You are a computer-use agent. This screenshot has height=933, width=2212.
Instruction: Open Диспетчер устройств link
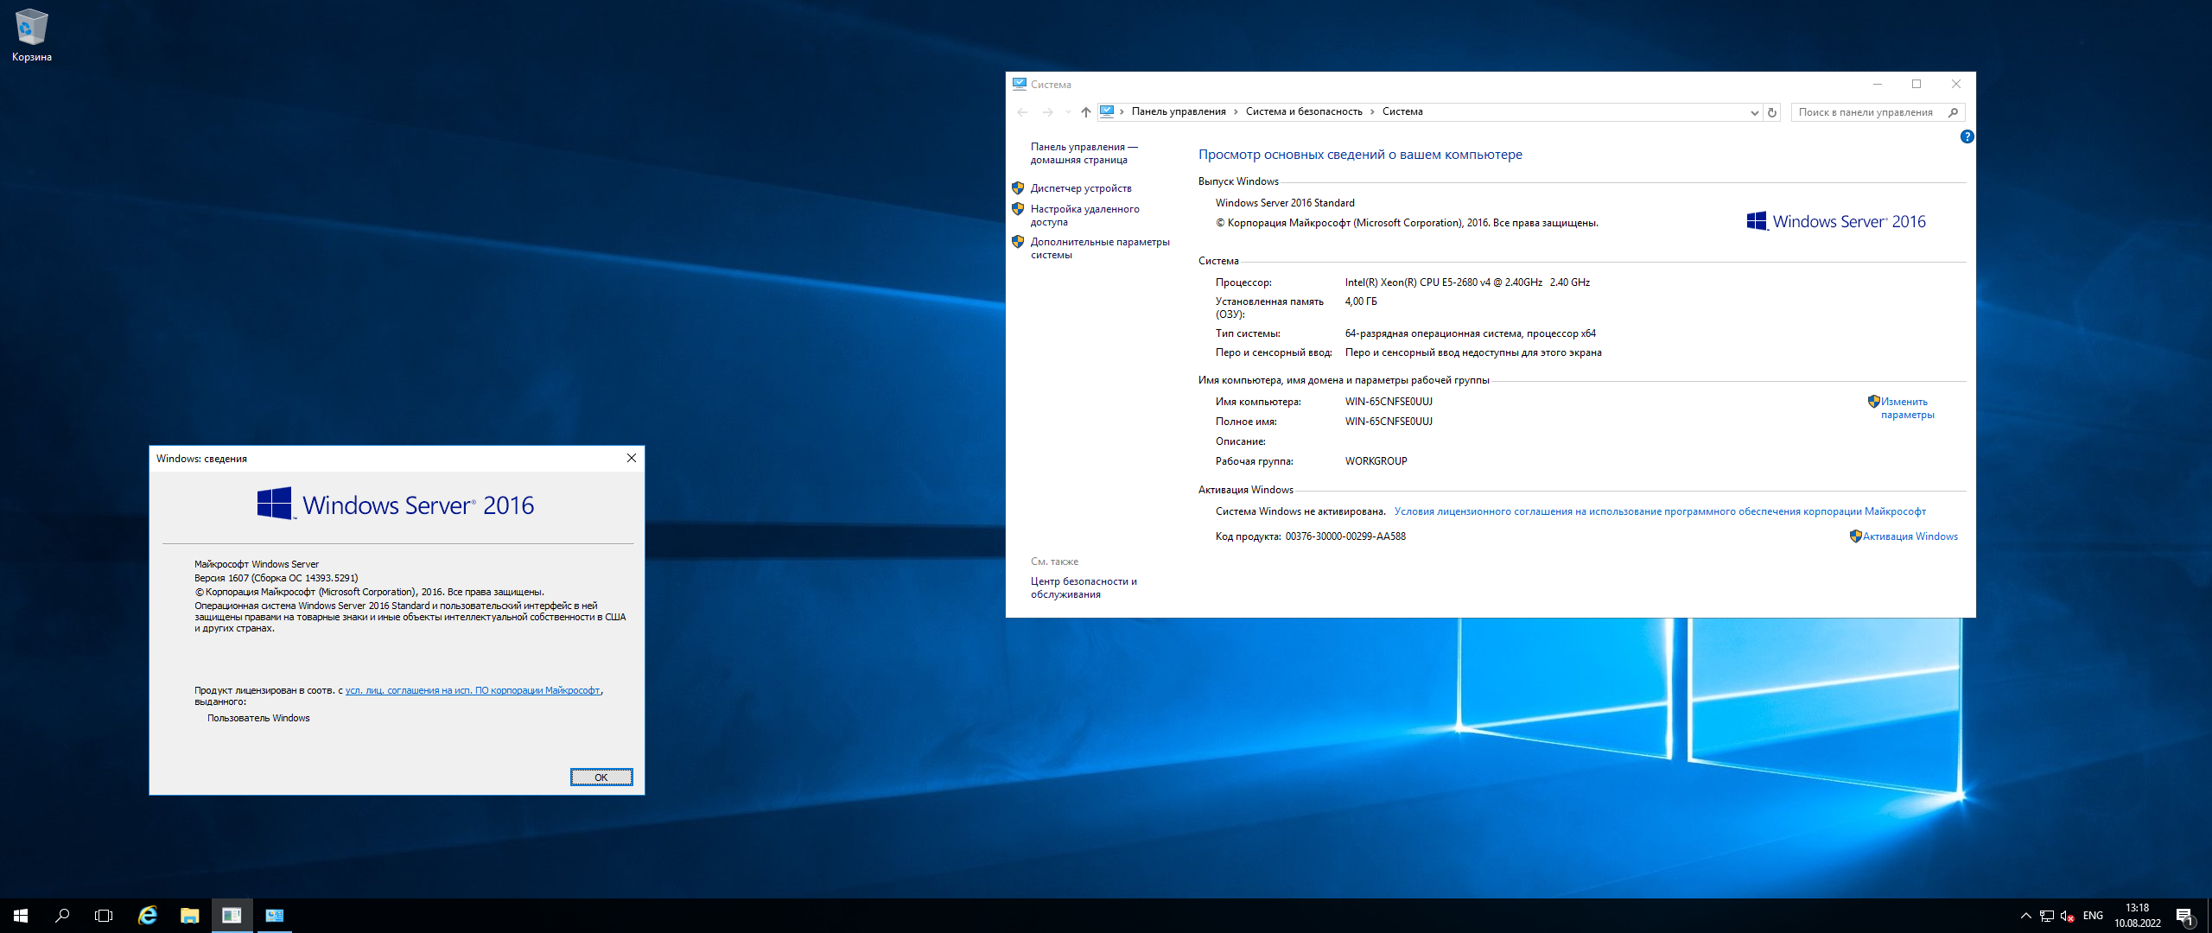coord(1081,188)
